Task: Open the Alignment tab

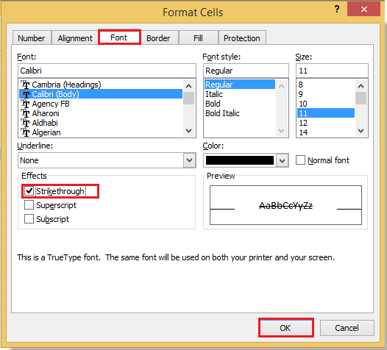Action: click(75, 38)
